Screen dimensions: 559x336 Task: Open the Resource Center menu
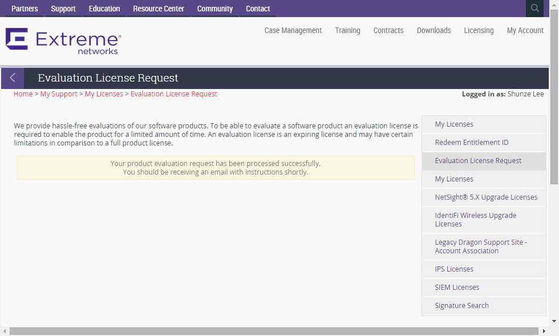point(159,9)
